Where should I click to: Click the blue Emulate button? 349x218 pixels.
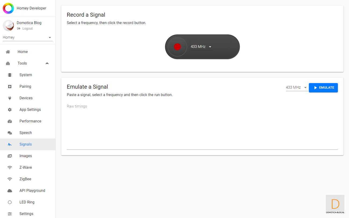pyautogui.click(x=323, y=88)
